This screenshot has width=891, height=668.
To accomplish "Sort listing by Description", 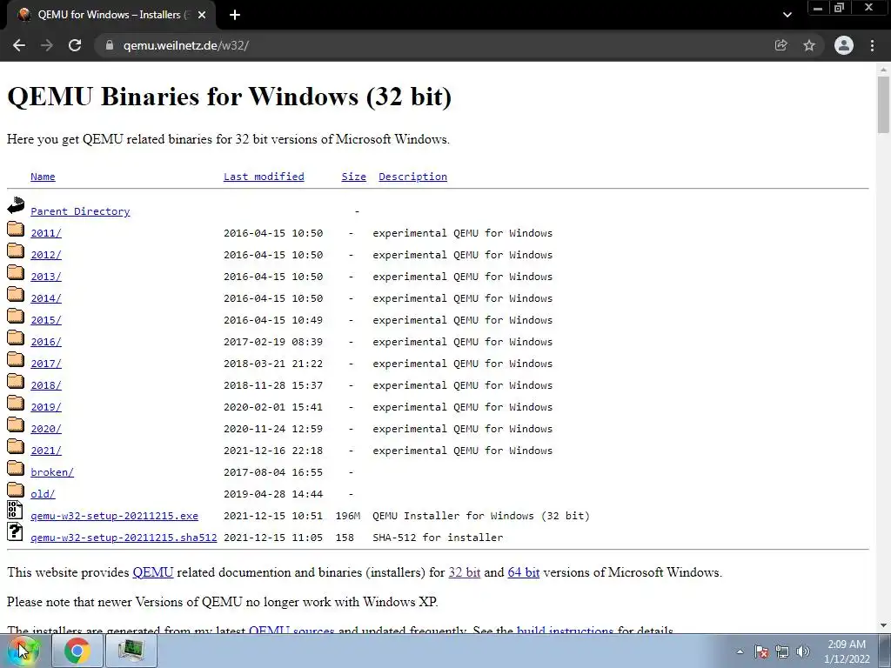I will (412, 177).
